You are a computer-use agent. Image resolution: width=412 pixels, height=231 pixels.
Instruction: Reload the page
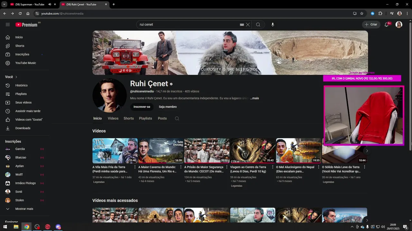pyautogui.click(x=20, y=13)
